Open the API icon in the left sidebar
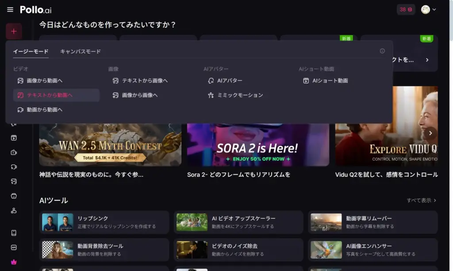453x271 pixels. coord(14,248)
